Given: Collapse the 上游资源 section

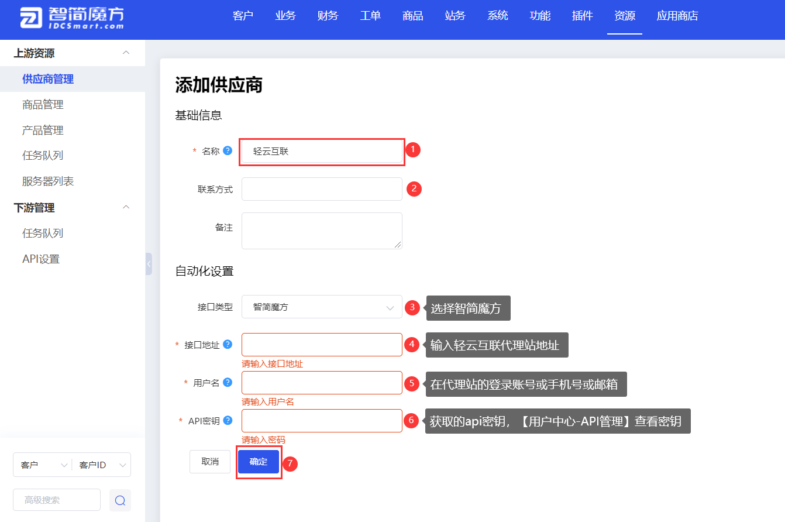Looking at the screenshot, I should (126, 53).
